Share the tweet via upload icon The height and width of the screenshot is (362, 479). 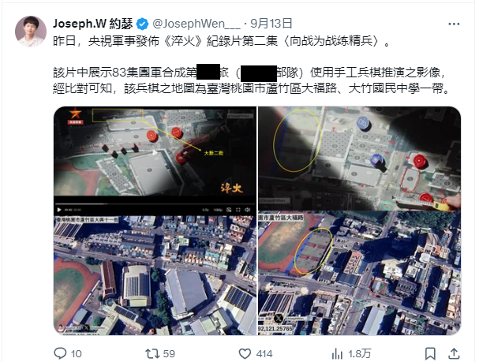[x=454, y=353]
